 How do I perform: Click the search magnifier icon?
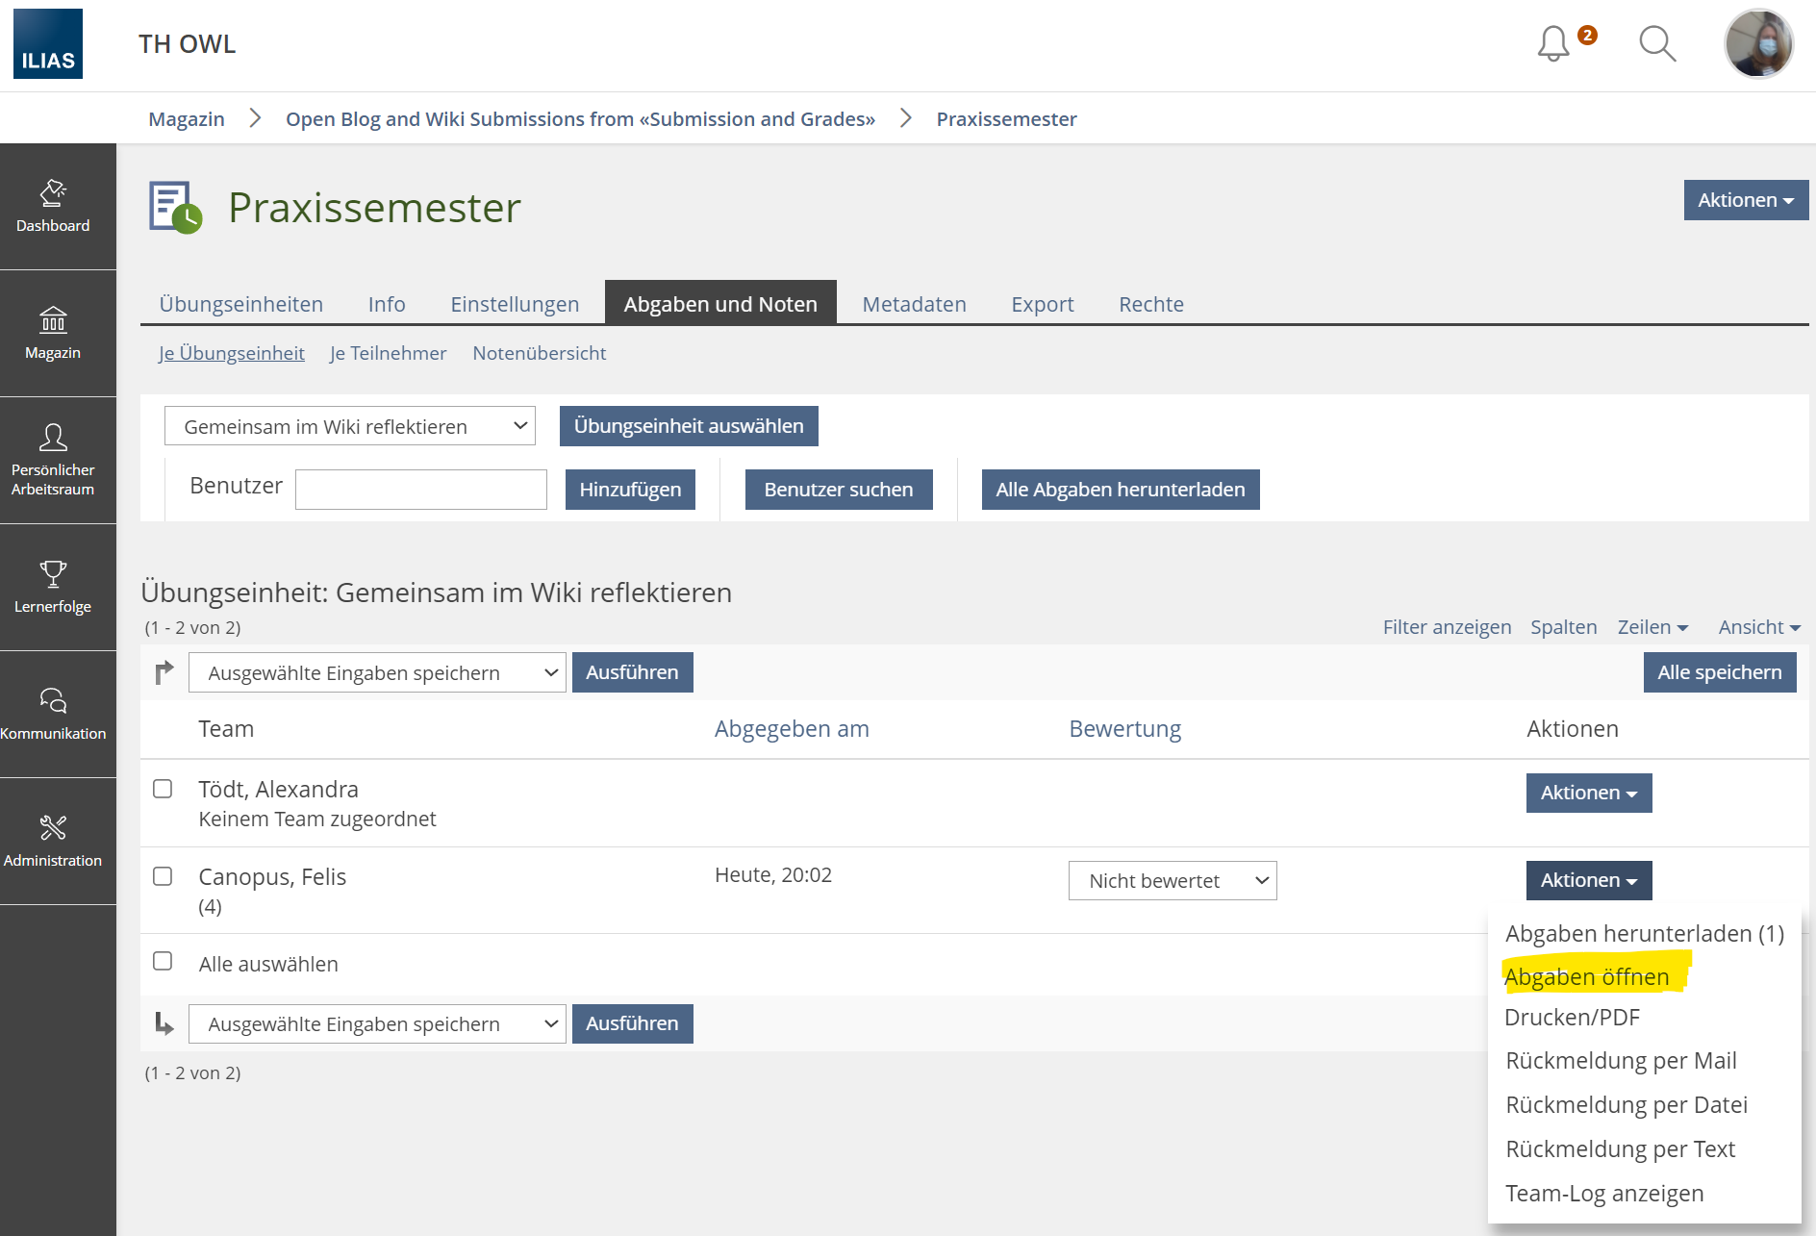pos(1656,44)
